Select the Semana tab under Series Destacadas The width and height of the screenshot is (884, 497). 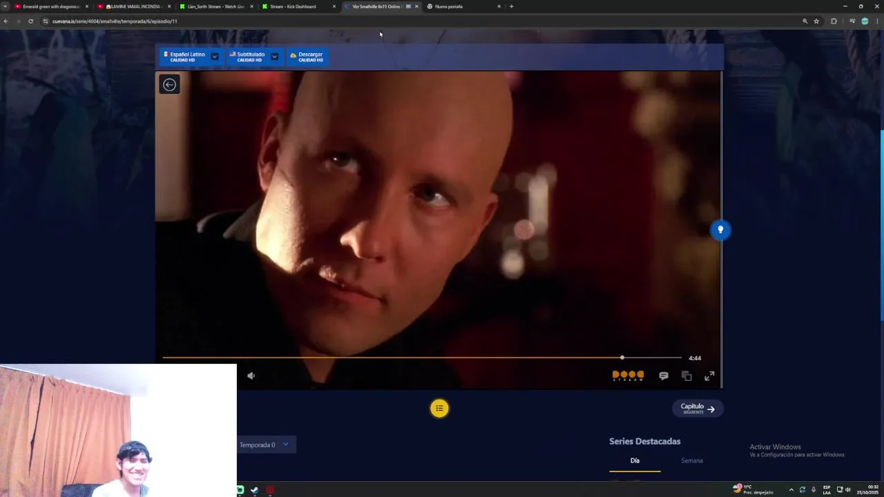tap(692, 460)
